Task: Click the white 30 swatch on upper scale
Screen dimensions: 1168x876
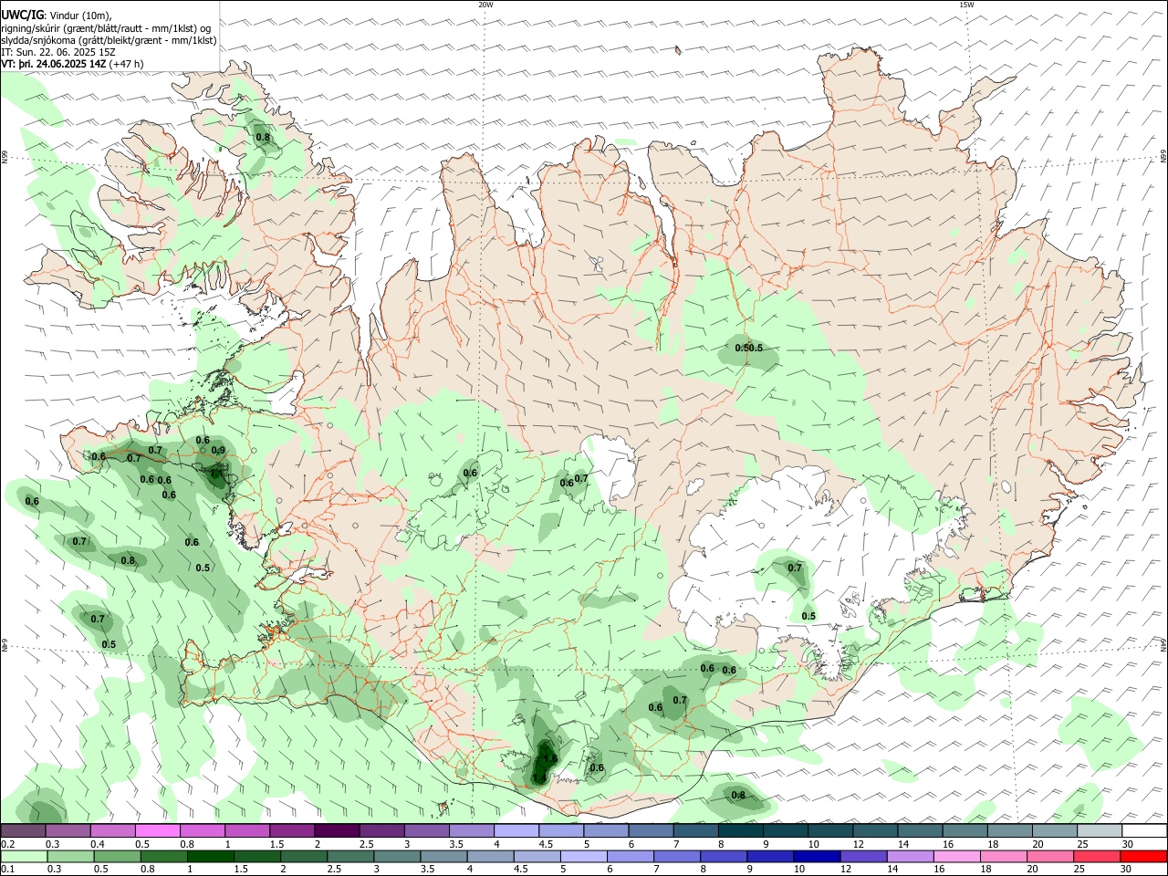Action: coord(1144,831)
